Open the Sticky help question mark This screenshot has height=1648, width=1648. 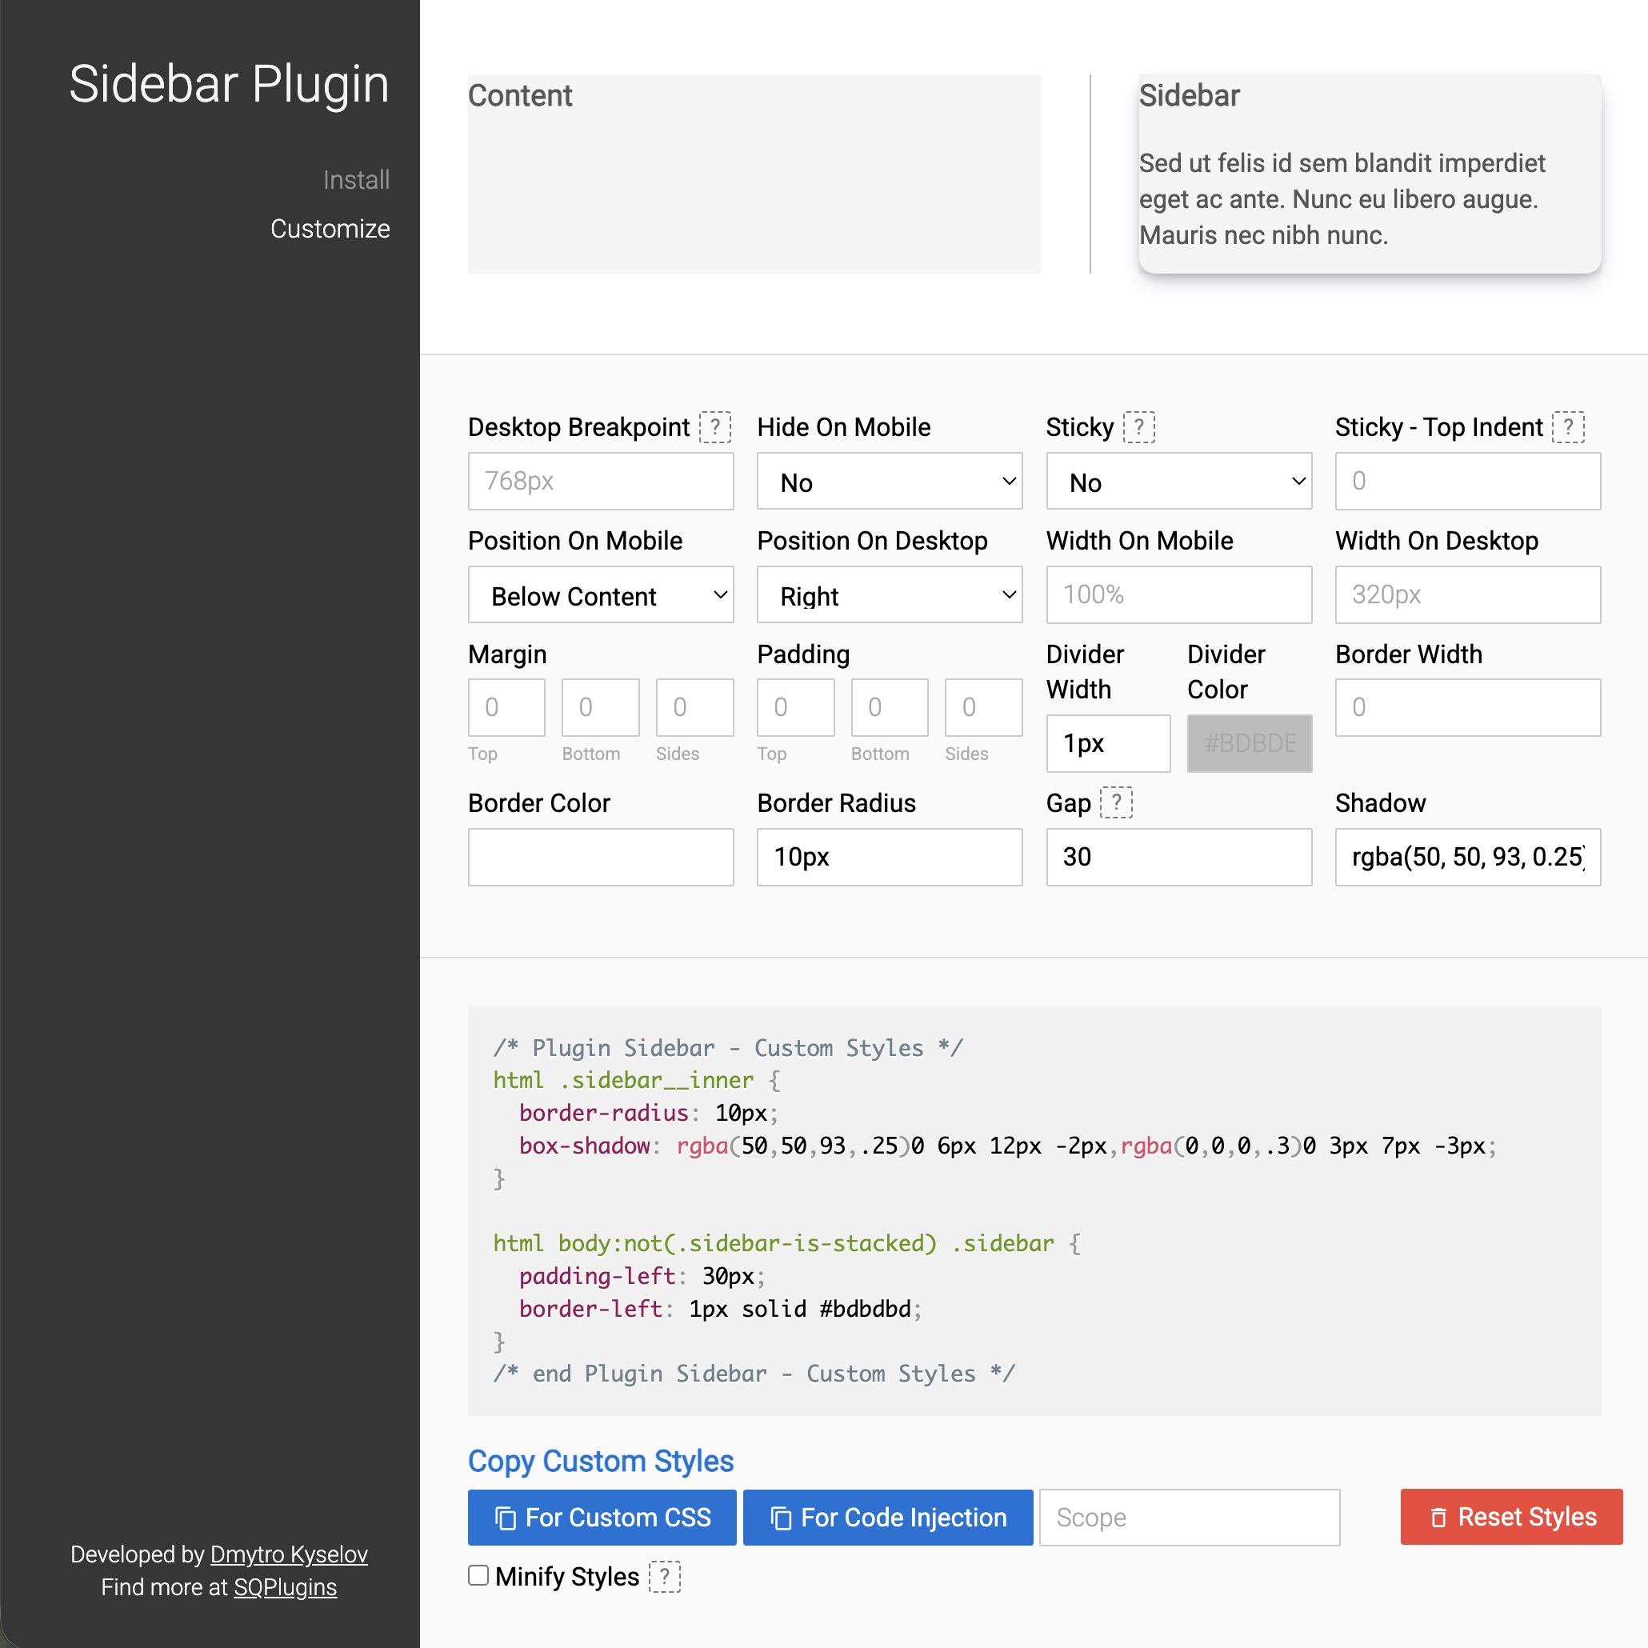(1138, 427)
